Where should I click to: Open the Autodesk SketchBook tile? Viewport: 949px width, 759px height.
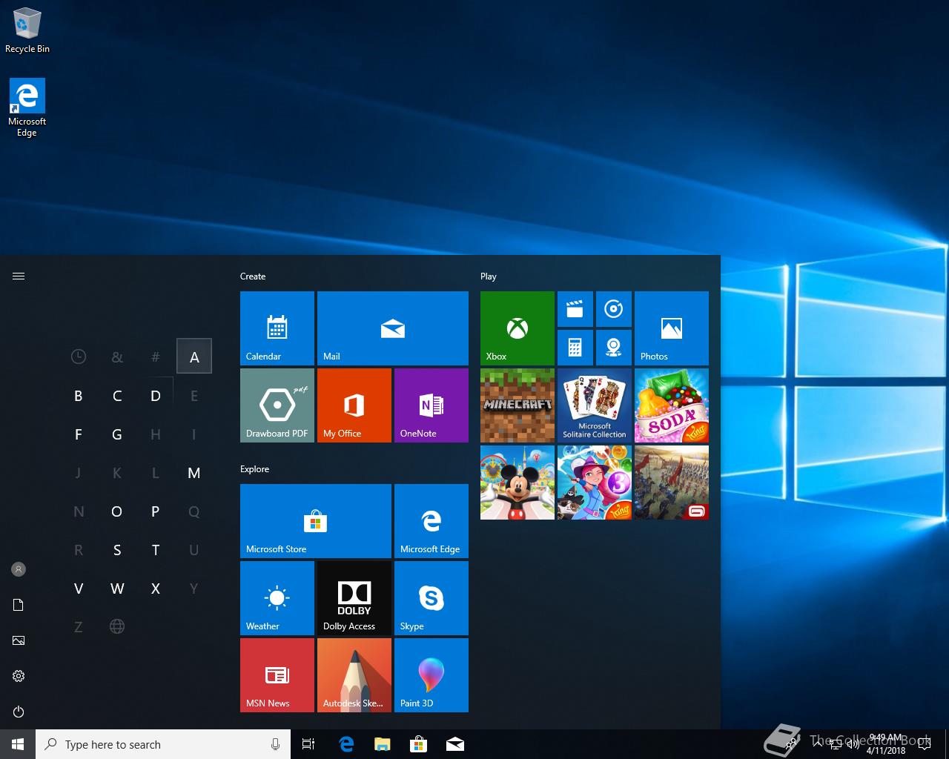354,675
